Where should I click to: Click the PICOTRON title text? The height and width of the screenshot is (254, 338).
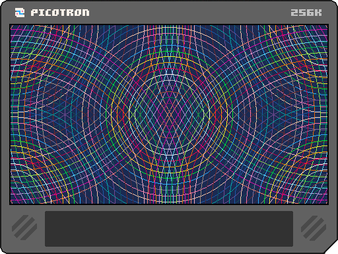pyautogui.click(x=60, y=13)
